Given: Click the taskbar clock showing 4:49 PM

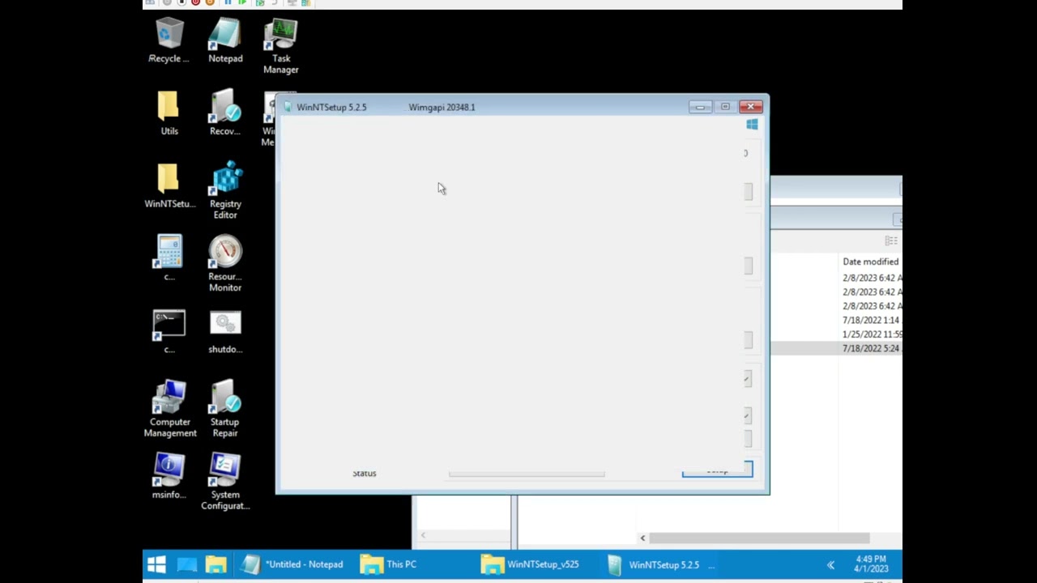Looking at the screenshot, I should click(x=871, y=564).
